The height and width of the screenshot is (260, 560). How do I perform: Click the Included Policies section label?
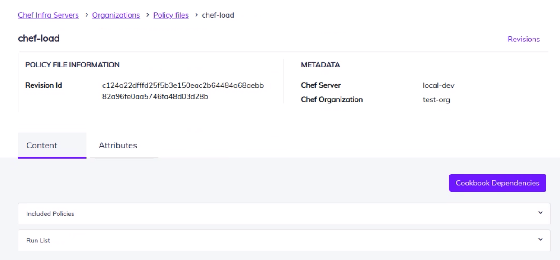pyautogui.click(x=50, y=214)
